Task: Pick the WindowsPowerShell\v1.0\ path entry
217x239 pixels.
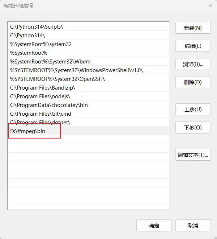Action: click(x=76, y=70)
